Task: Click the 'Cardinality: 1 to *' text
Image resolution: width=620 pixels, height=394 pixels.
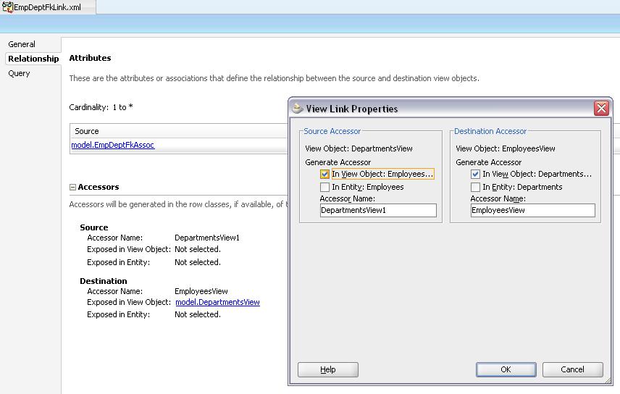Action: (x=101, y=107)
